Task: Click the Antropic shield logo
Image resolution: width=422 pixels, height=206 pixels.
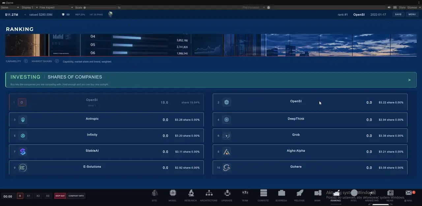Action: click(x=22, y=120)
